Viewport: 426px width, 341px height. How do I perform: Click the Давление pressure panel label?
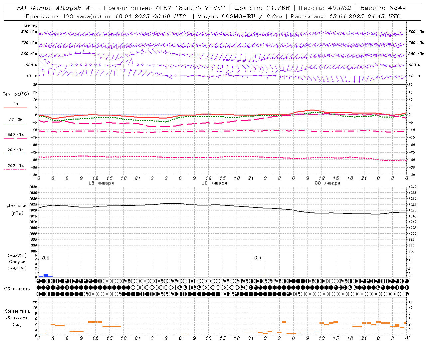tap(17, 206)
